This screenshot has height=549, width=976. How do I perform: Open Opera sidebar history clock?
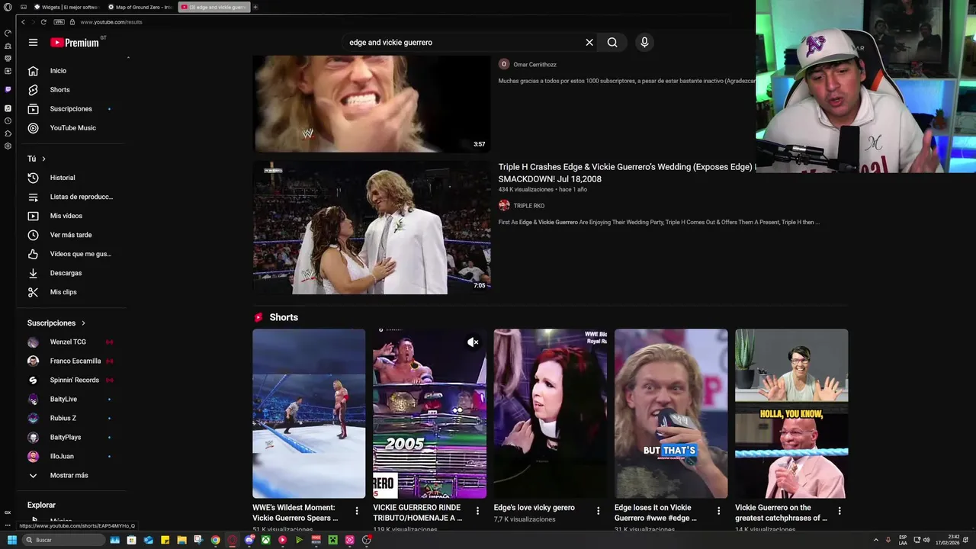[x=8, y=120]
